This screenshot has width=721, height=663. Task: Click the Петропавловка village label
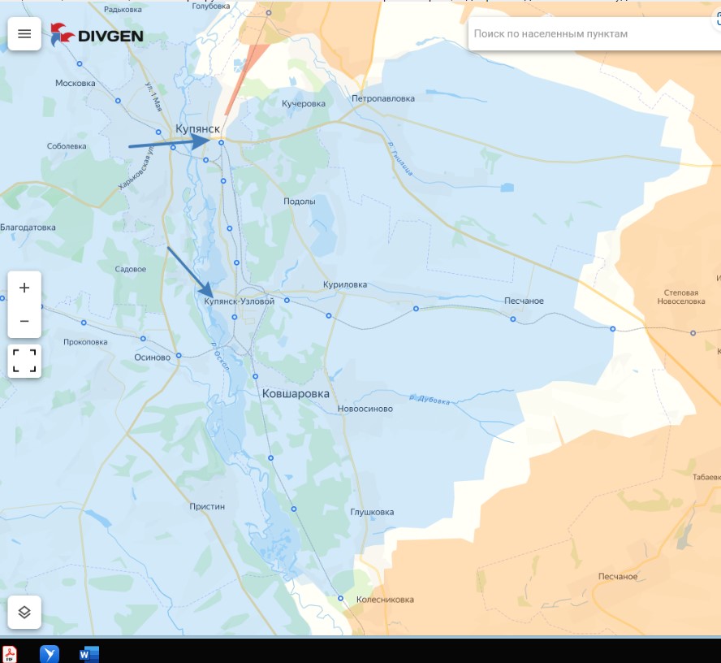pos(382,98)
